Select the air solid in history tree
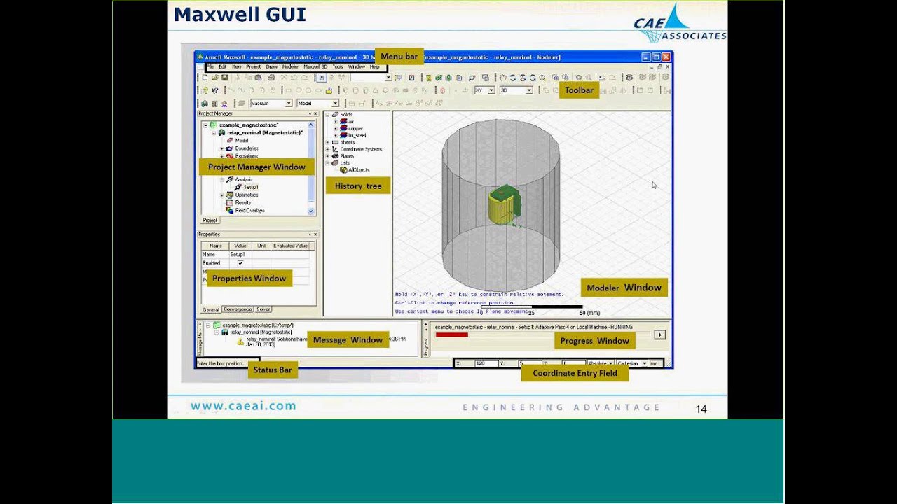Screen dimensions: 897x504 (351, 122)
